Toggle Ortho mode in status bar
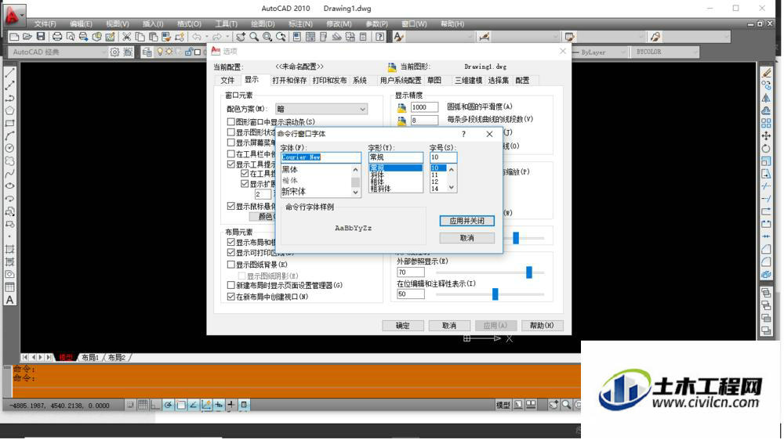The image size is (784, 440). coord(155,405)
